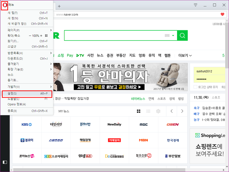Switch news stand to list view icon
This screenshot has height=172, width=229.
pyautogui.click(x=148, y=111)
